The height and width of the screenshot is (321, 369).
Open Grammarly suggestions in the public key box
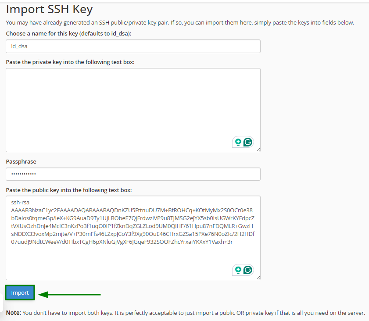pyautogui.click(x=237, y=270)
